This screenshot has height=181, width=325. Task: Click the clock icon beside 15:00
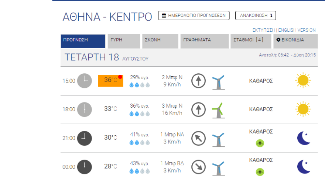click(84, 81)
